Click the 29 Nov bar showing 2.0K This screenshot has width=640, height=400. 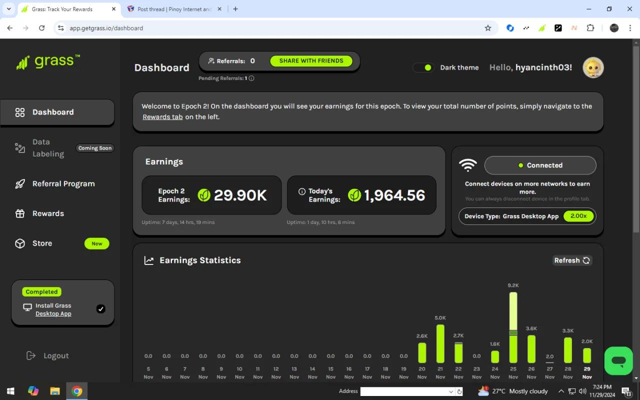587,355
